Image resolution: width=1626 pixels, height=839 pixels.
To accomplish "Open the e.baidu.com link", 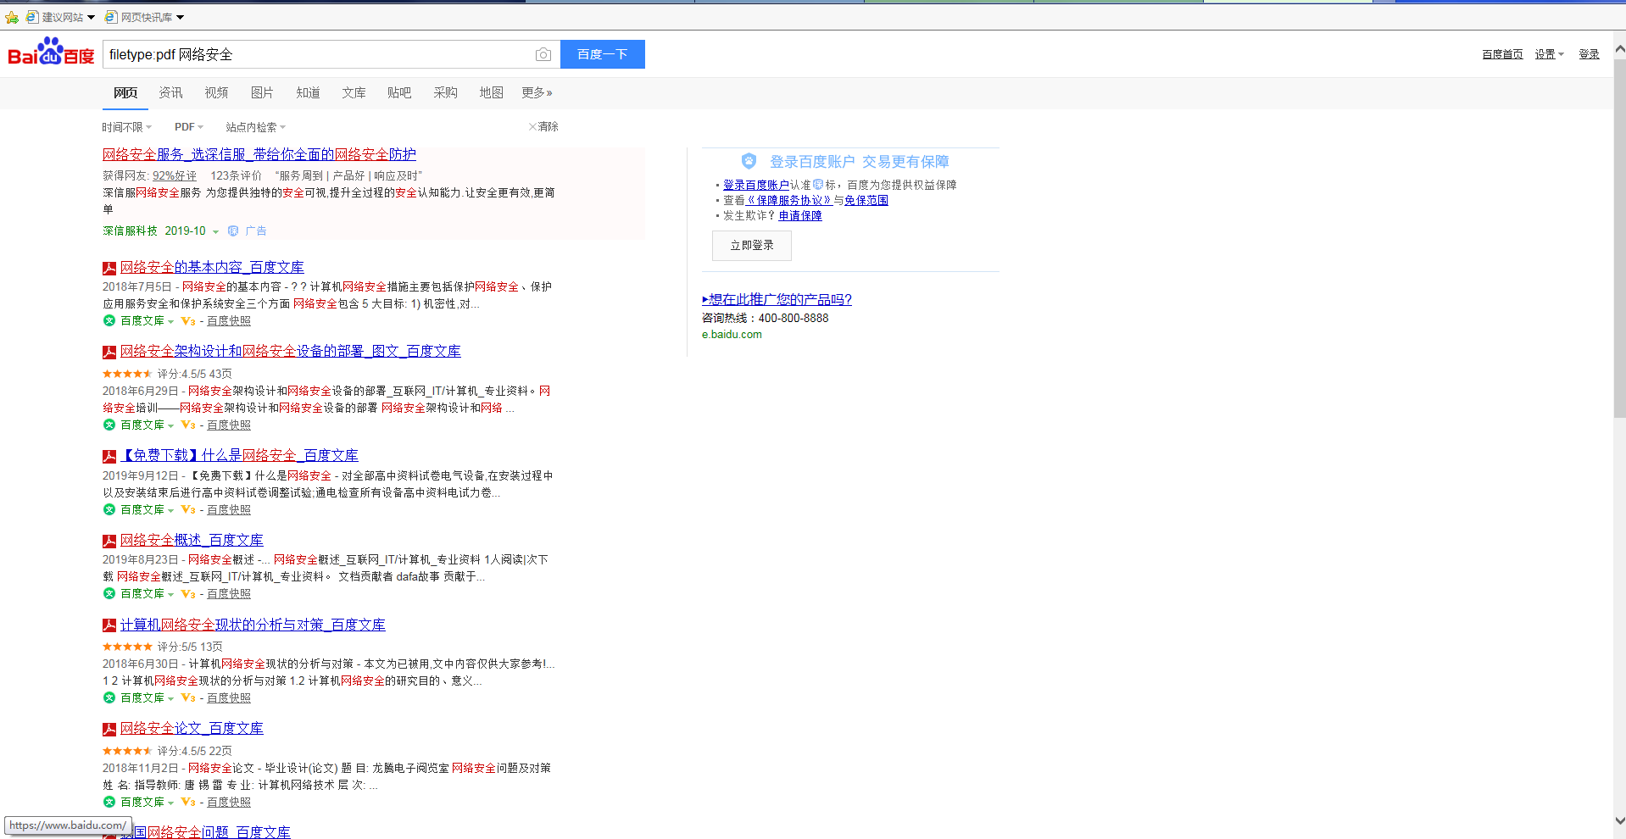I will pyautogui.click(x=732, y=335).
